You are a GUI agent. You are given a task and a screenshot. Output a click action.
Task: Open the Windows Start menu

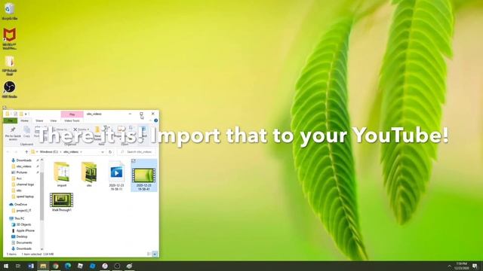click(x=6, y=266)
